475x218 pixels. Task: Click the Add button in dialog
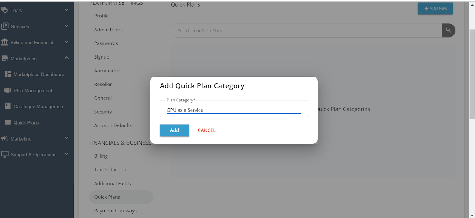174,130
